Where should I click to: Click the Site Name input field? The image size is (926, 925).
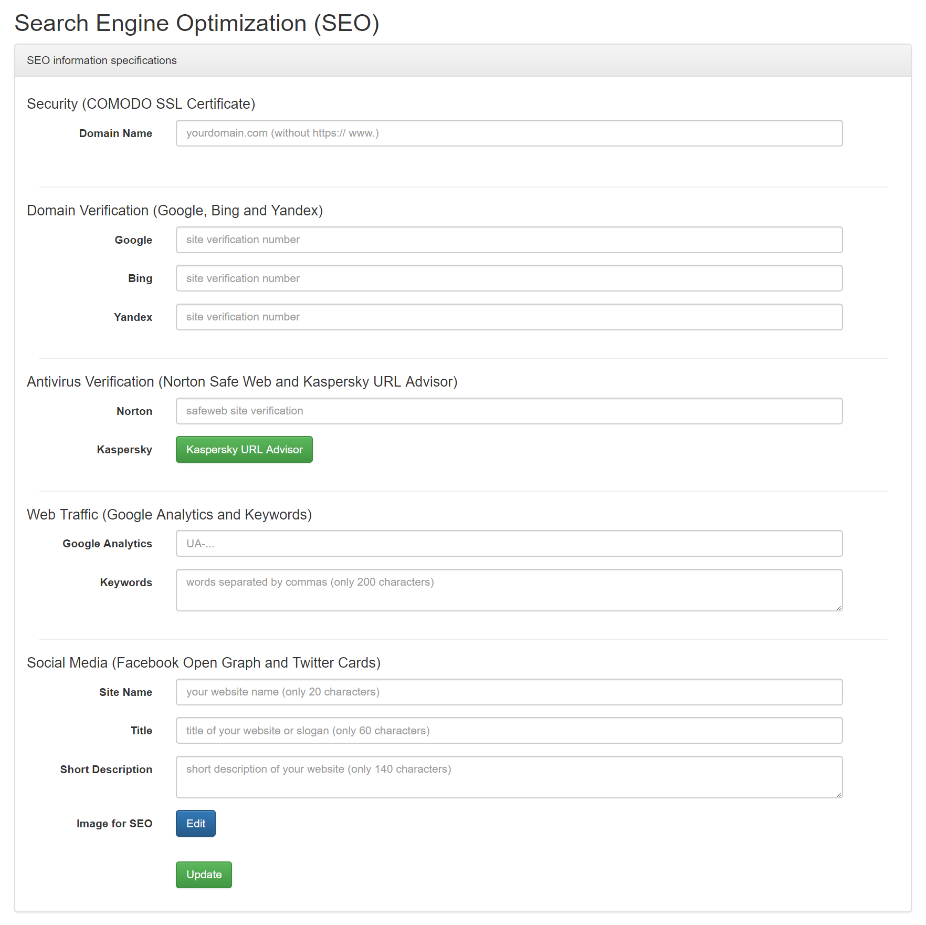tap(509, 692)
